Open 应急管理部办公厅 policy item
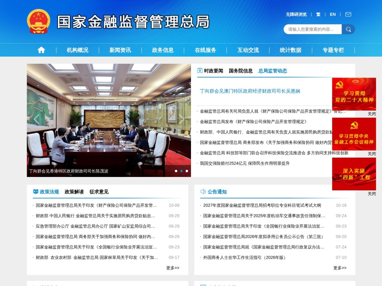Screen dimensions: 382x286 point(95,226)
